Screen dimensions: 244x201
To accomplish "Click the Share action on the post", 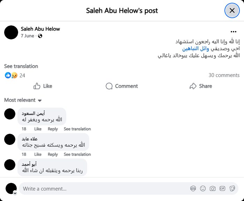I will (200, 86).
